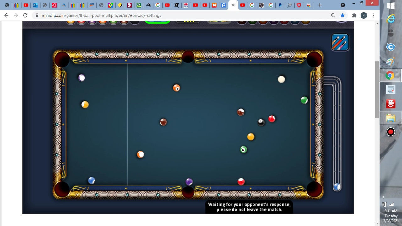Open Chrome three-dot menu

(x=373, y=15)
